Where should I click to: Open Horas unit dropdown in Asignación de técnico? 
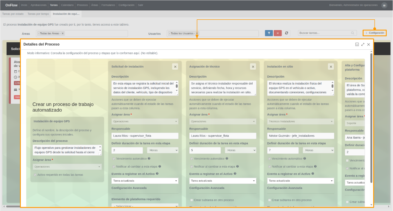click(240, 150)
